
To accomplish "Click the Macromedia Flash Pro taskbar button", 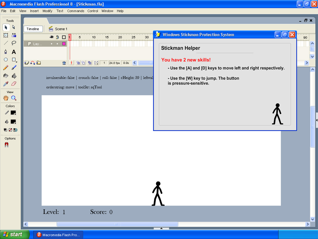I will coord(58,235).
